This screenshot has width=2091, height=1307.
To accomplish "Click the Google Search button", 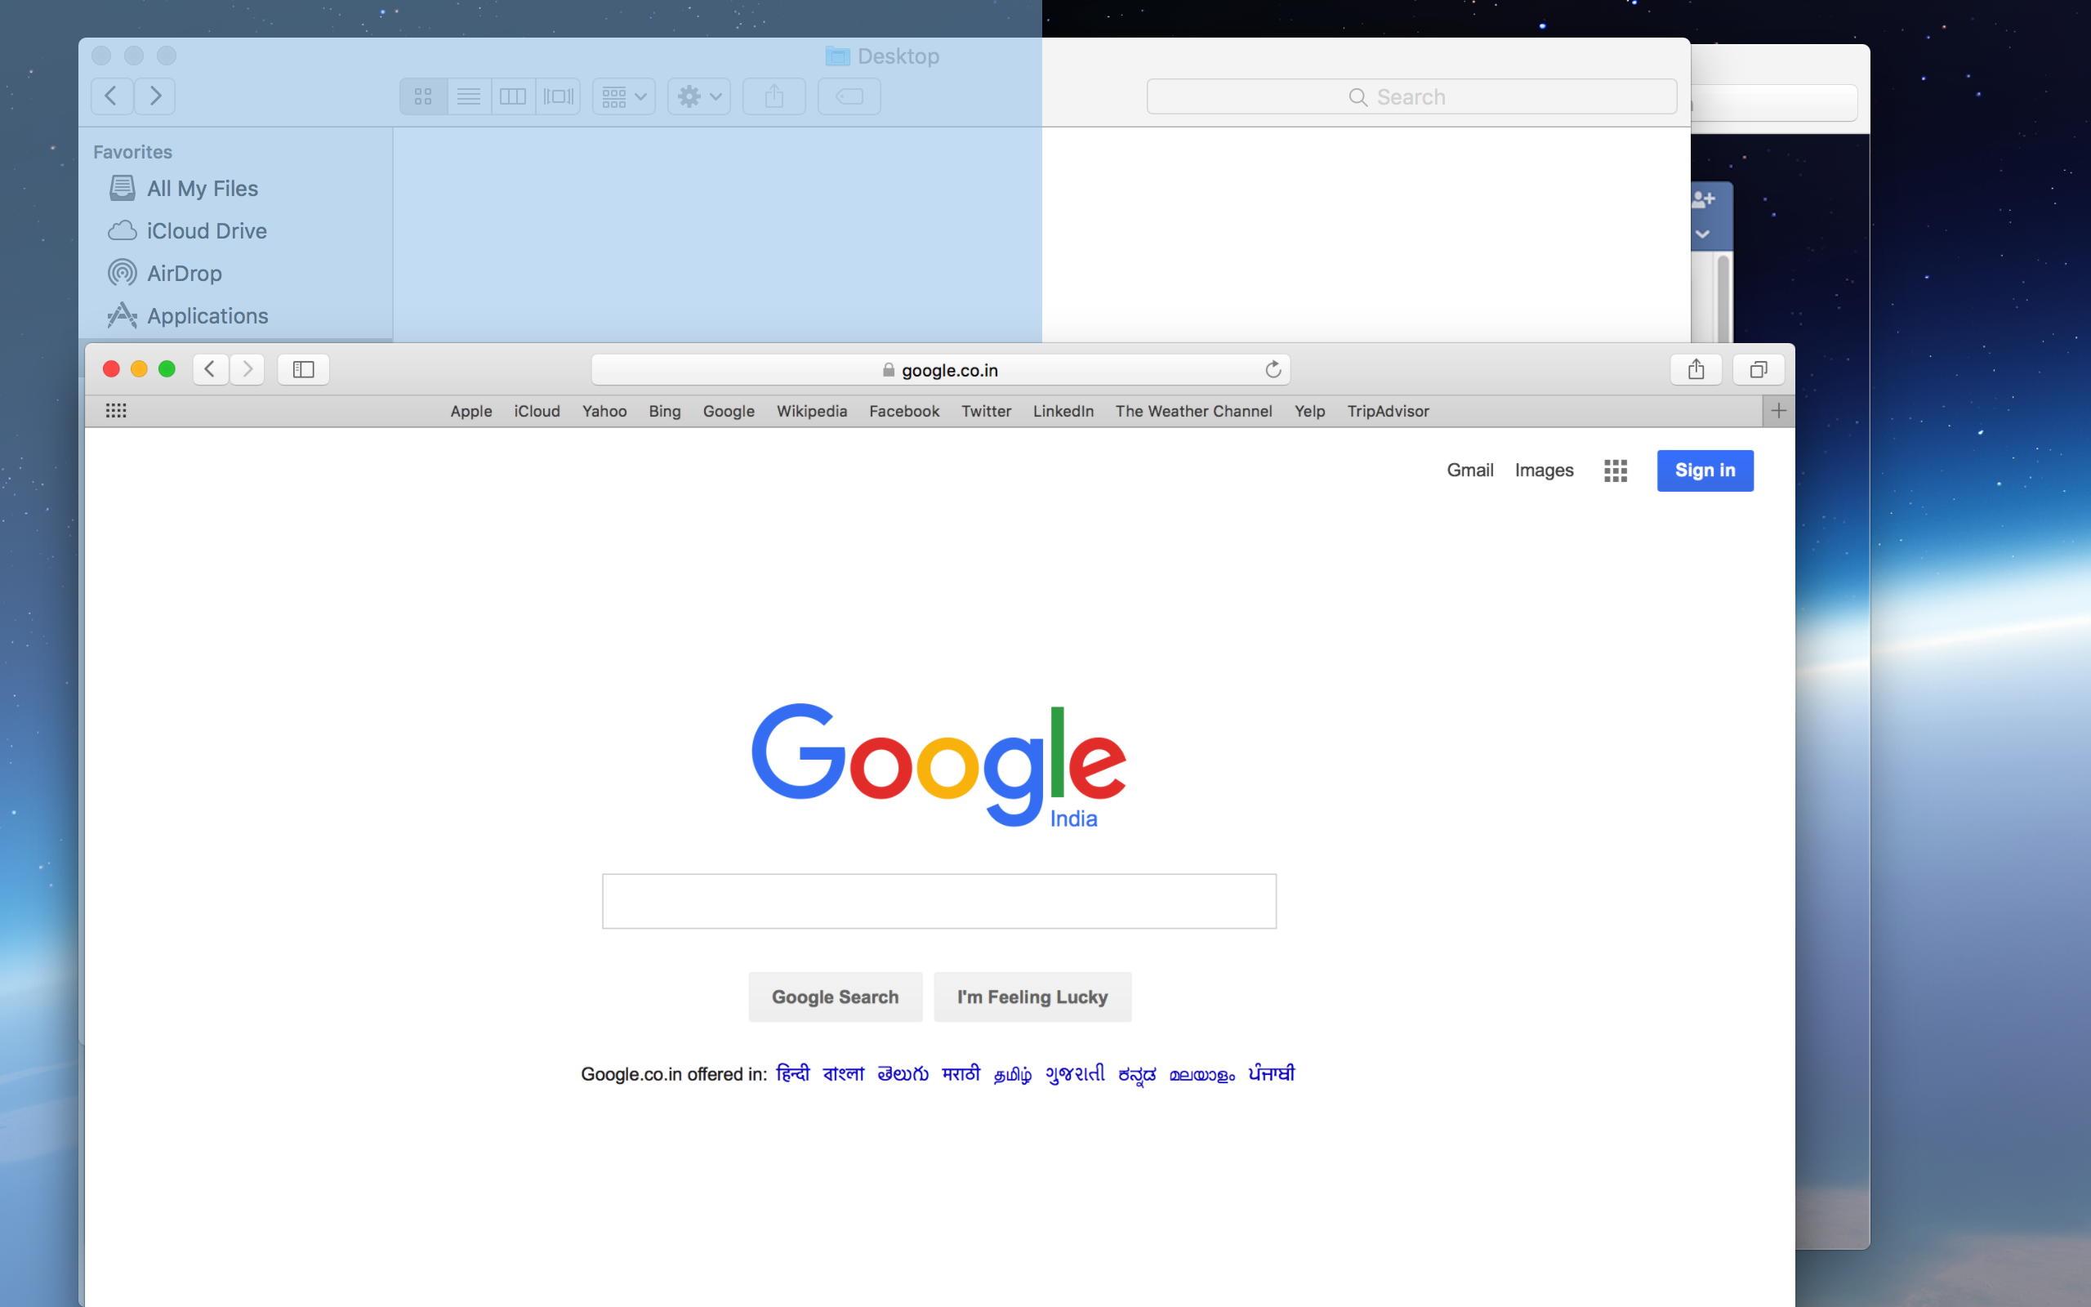I will coord(834,997).
